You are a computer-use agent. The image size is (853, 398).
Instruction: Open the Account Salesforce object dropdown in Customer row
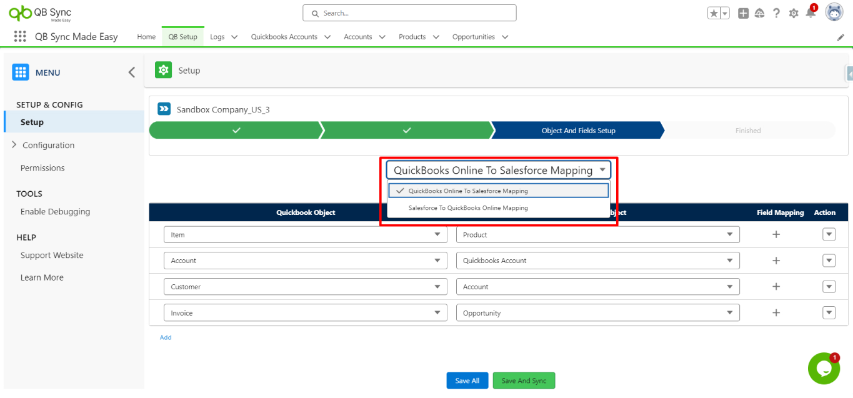click(x=598, y=287)
